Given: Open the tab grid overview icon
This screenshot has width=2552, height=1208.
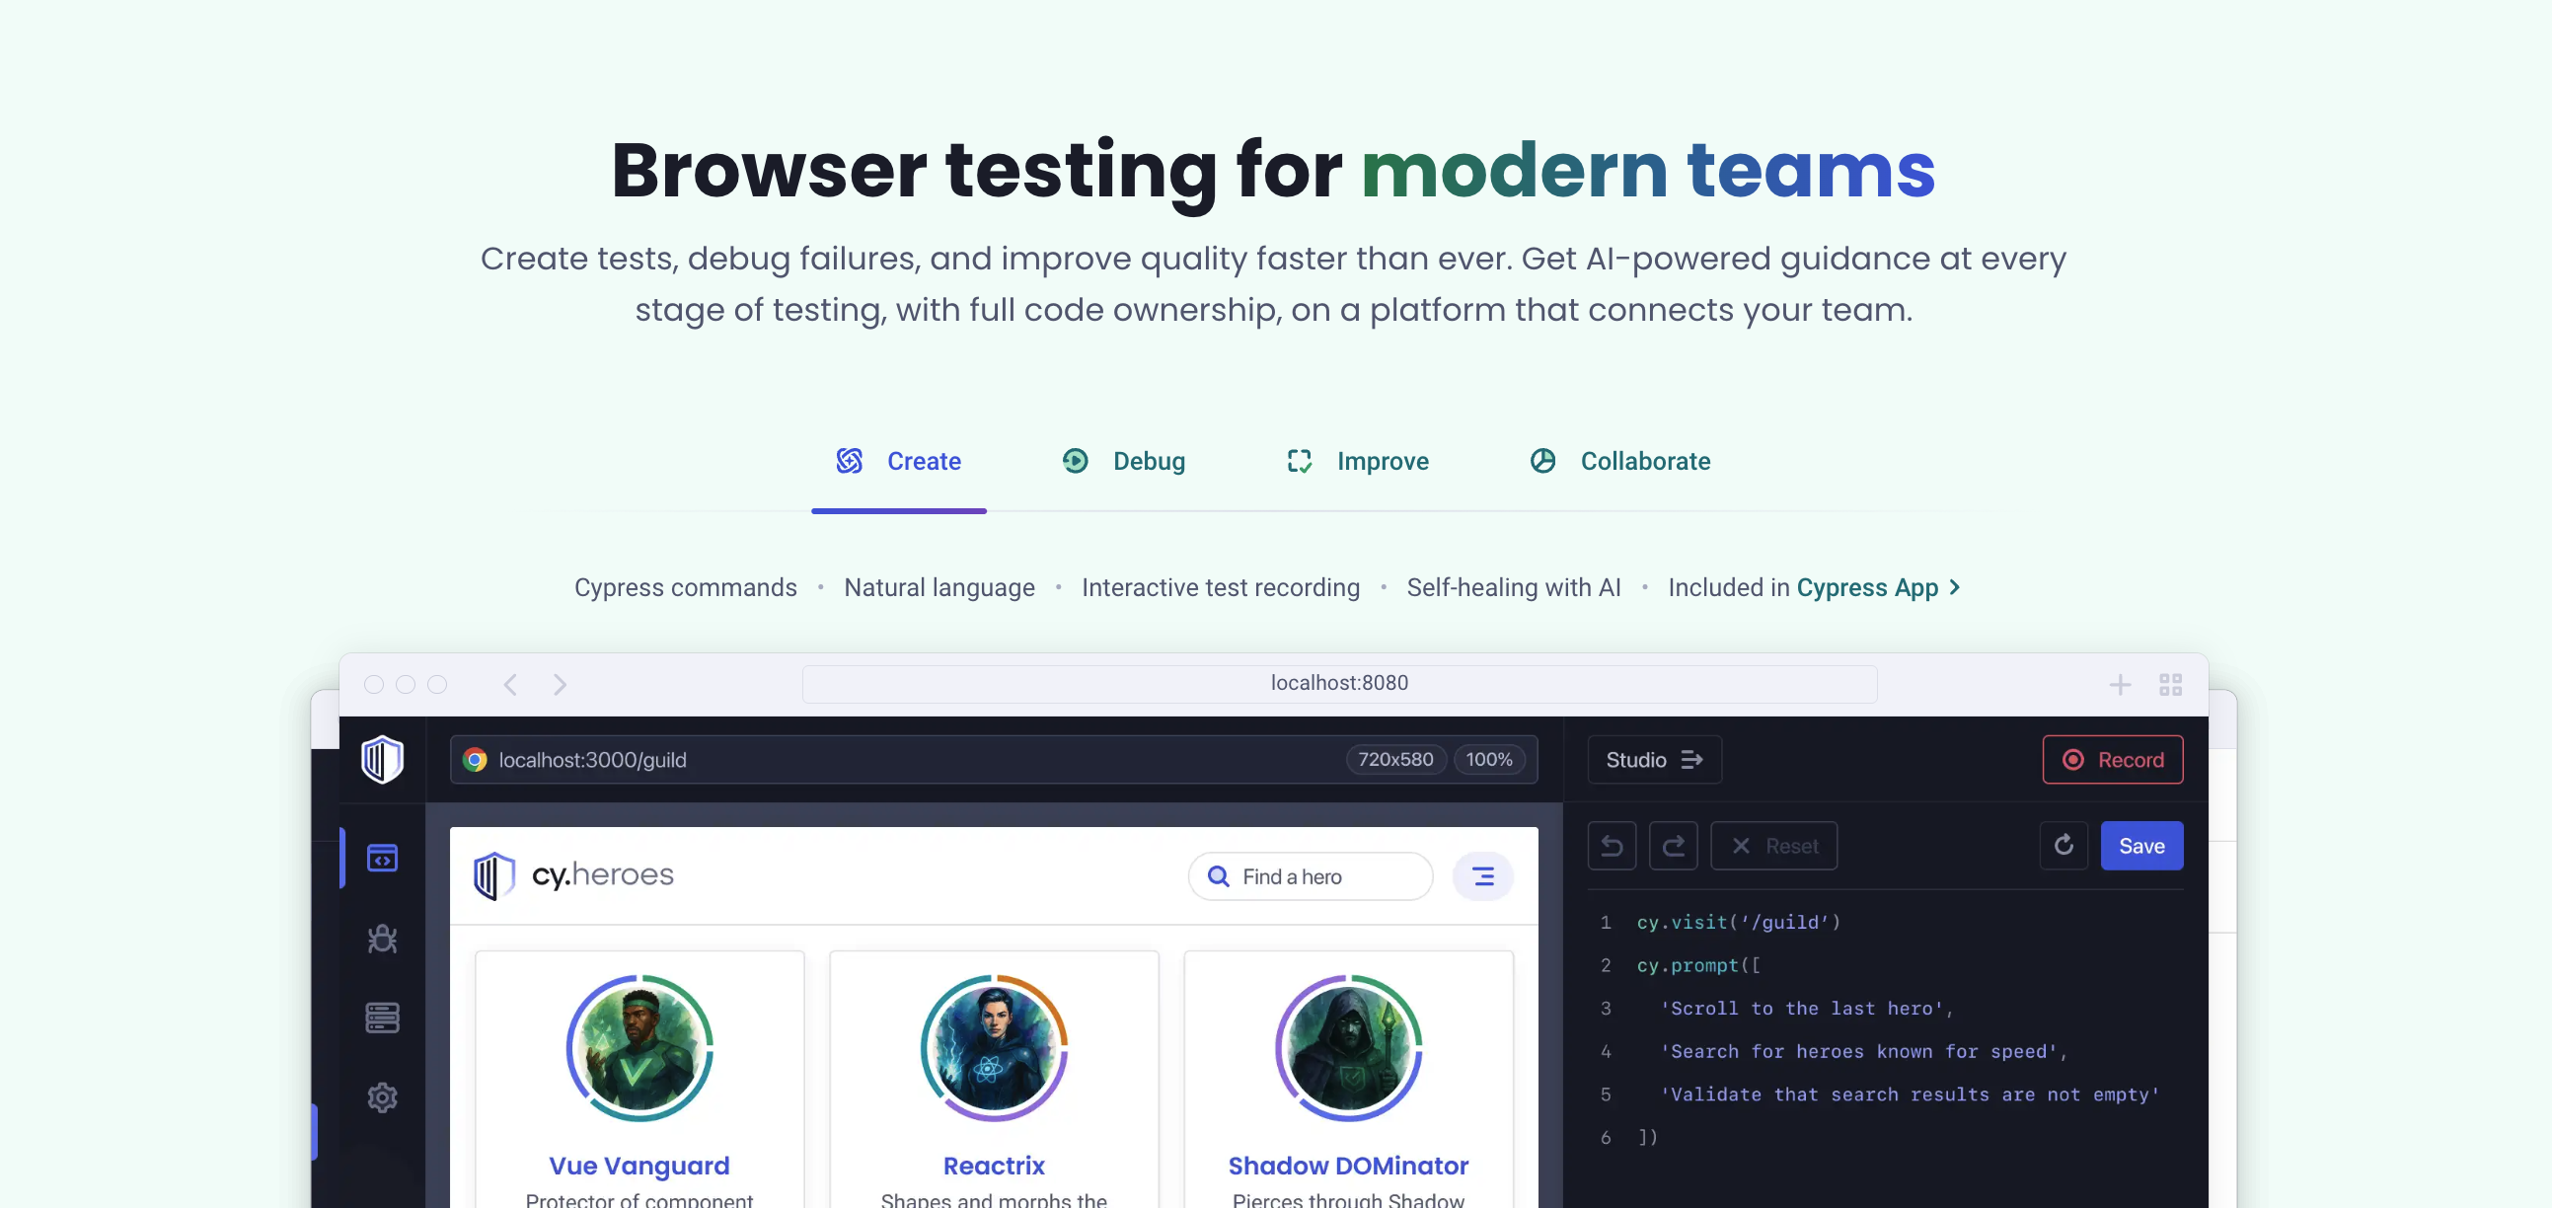Looking at the screenshot, I should coord(2171,685).
